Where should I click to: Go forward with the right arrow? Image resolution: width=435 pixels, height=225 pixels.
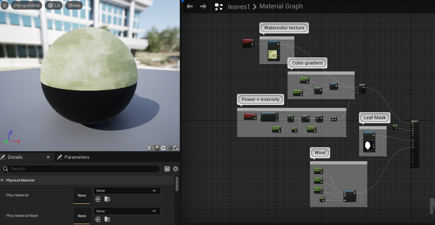pos(203,6)
